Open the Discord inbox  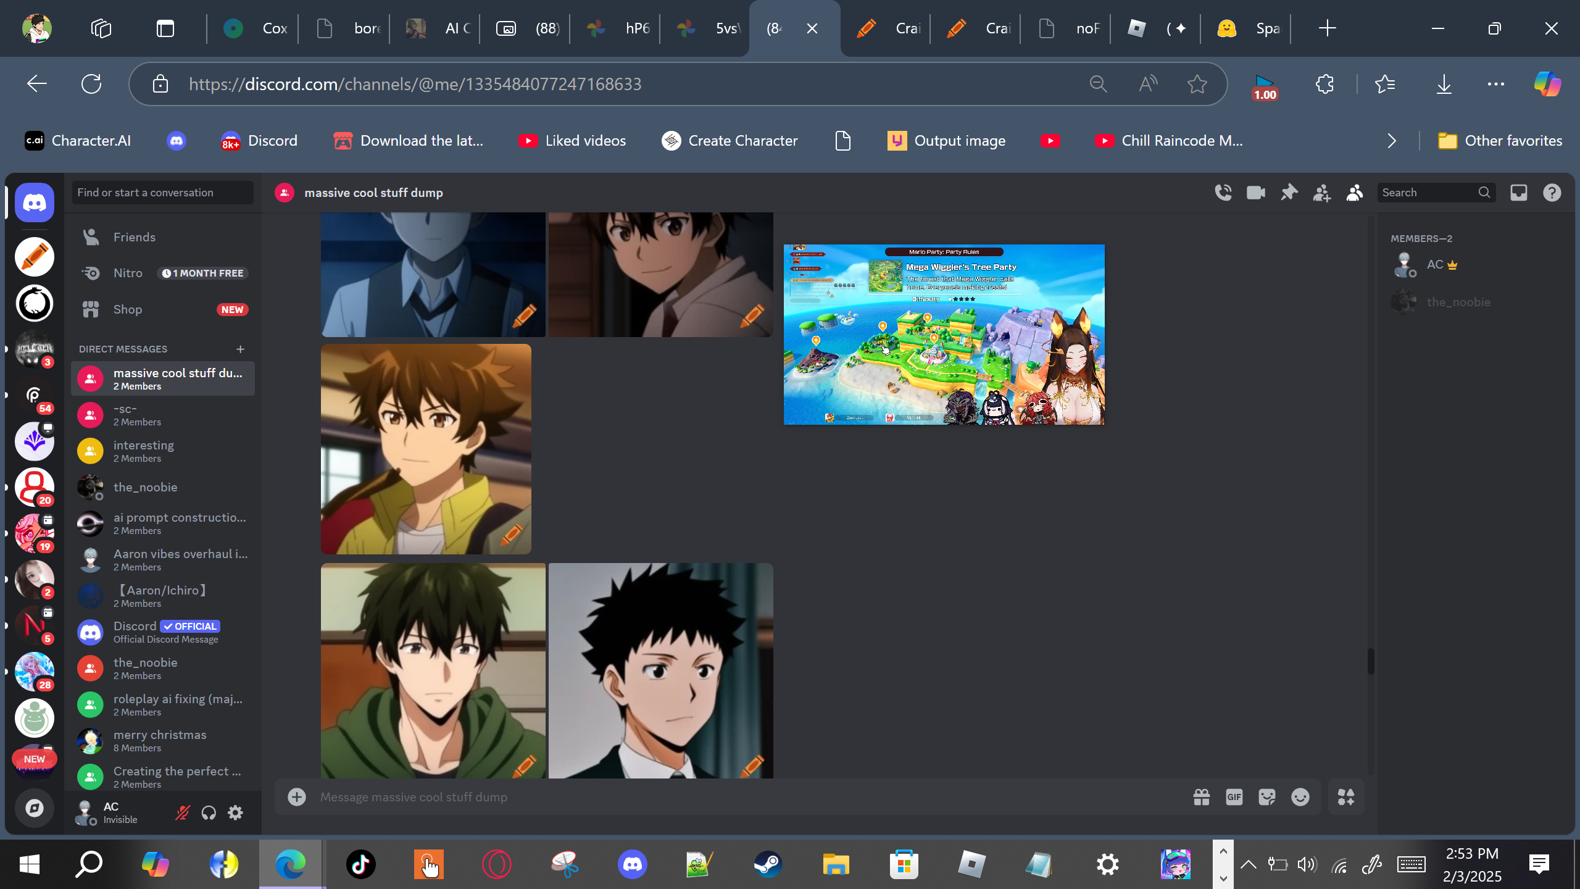point(1519,193)
